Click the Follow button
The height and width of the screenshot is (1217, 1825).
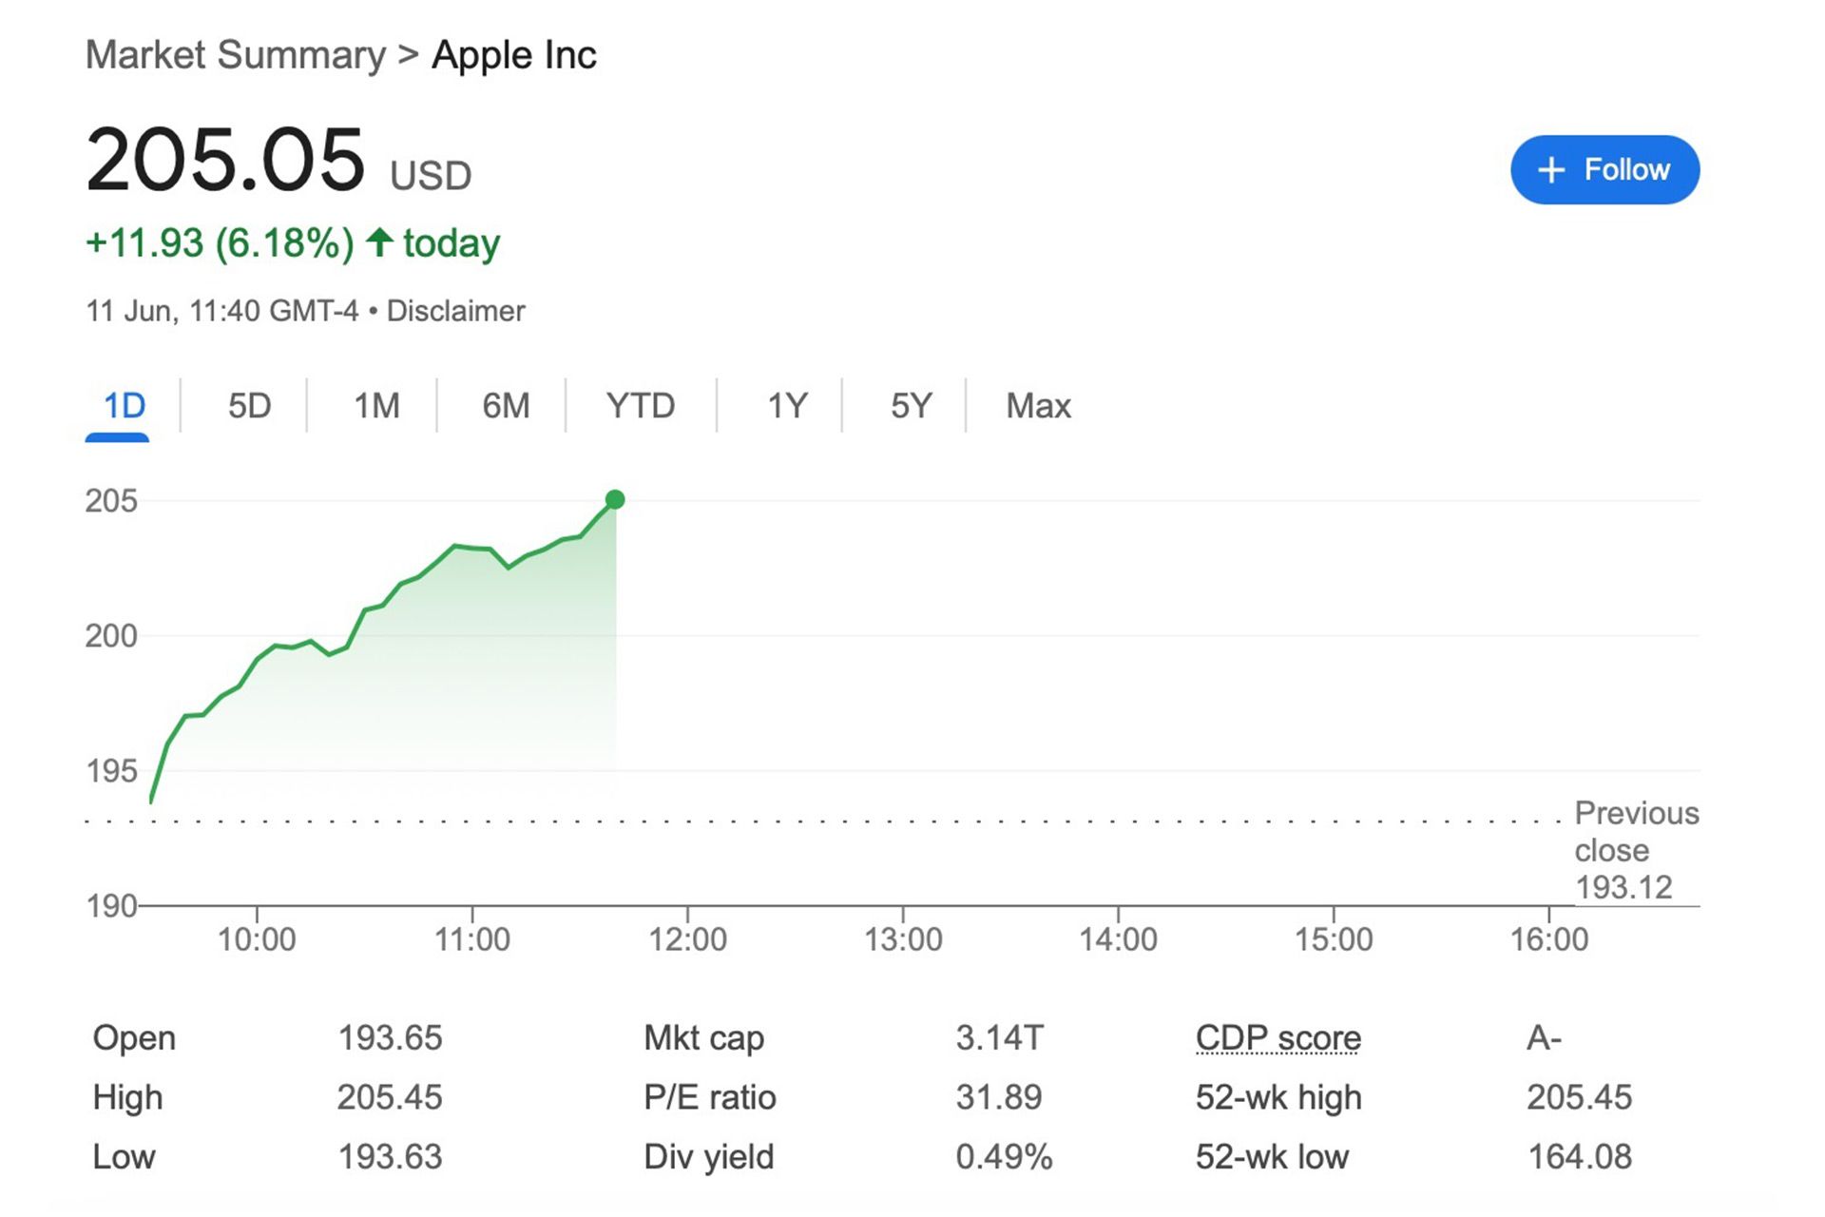[1604, 170]
